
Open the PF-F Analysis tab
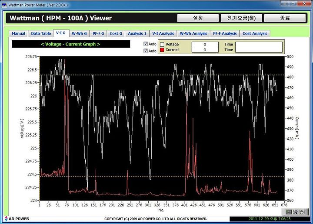click(x=225, y=33)
